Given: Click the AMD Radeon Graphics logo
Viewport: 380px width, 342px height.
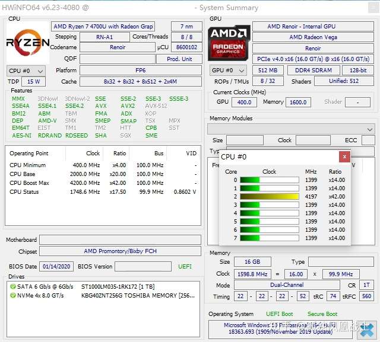Looking at the screenshot, I should click(229, 43).
